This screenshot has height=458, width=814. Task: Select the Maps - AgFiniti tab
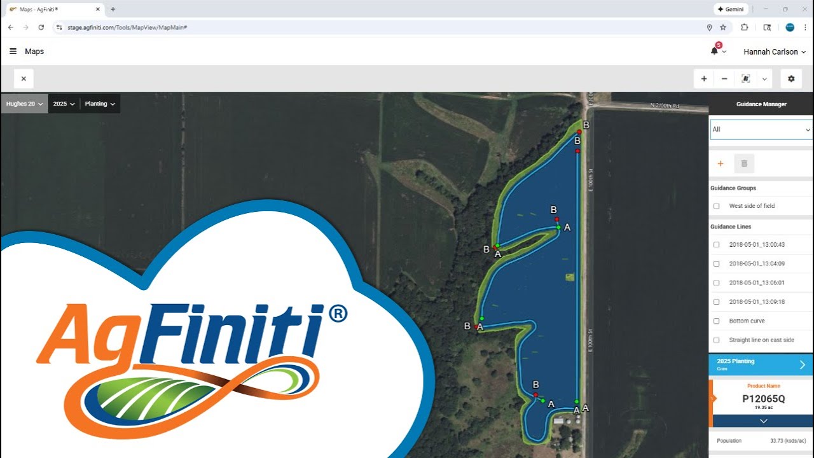[54, 9]
